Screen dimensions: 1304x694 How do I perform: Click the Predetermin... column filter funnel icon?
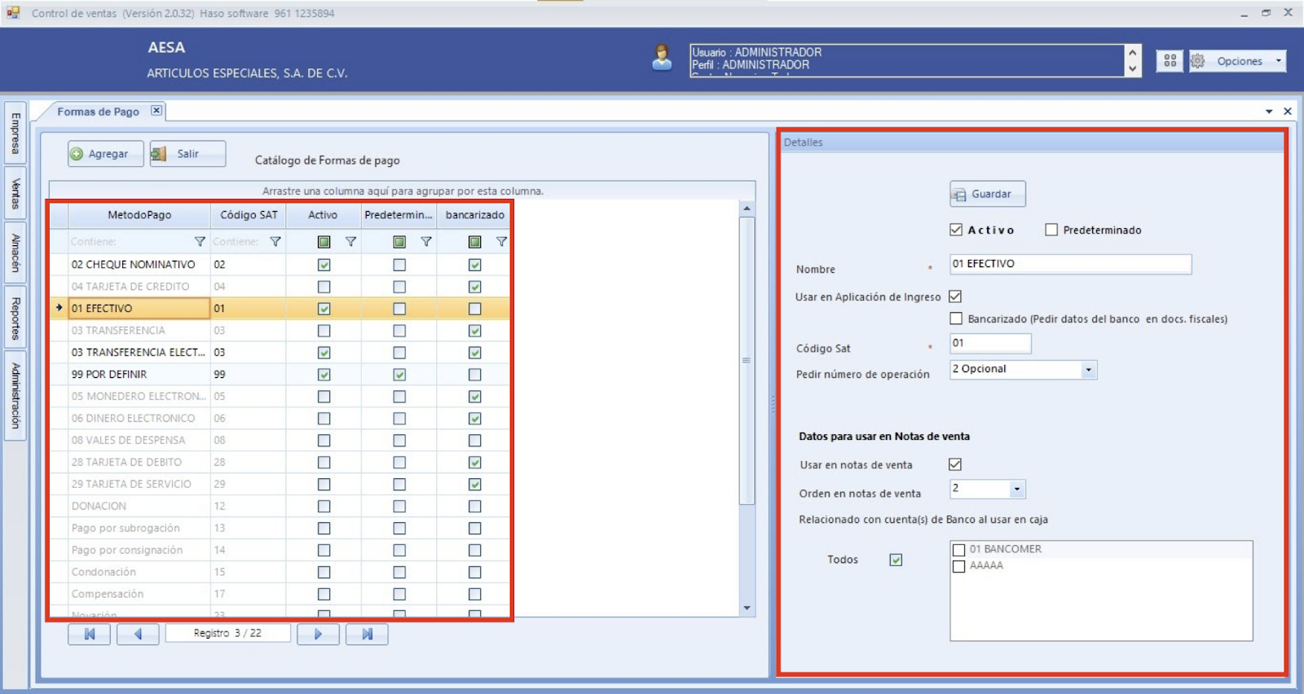[x=426, y=242]
